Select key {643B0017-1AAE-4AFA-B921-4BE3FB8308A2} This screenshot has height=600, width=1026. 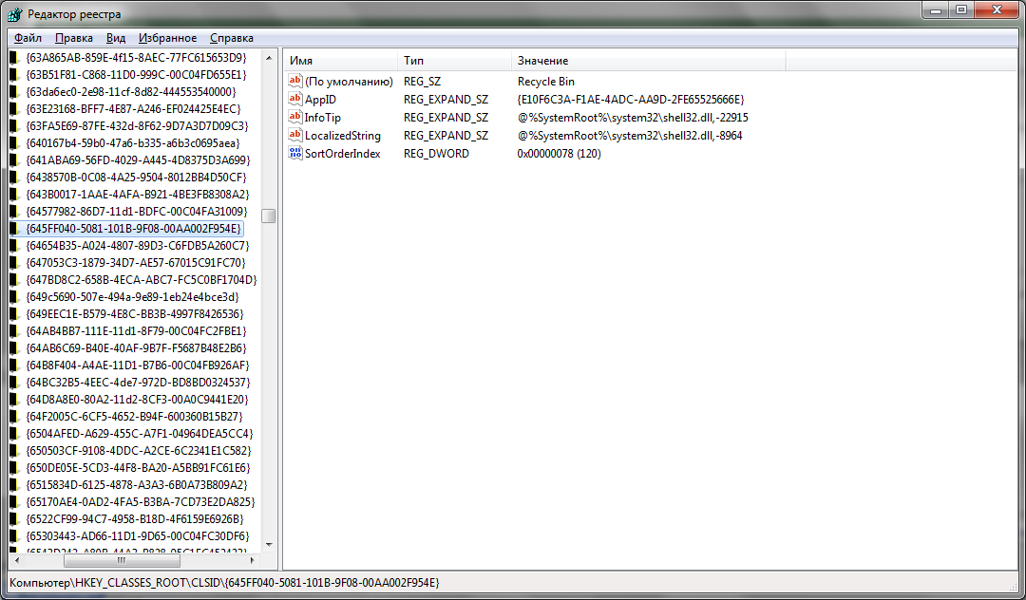(138, 194)
